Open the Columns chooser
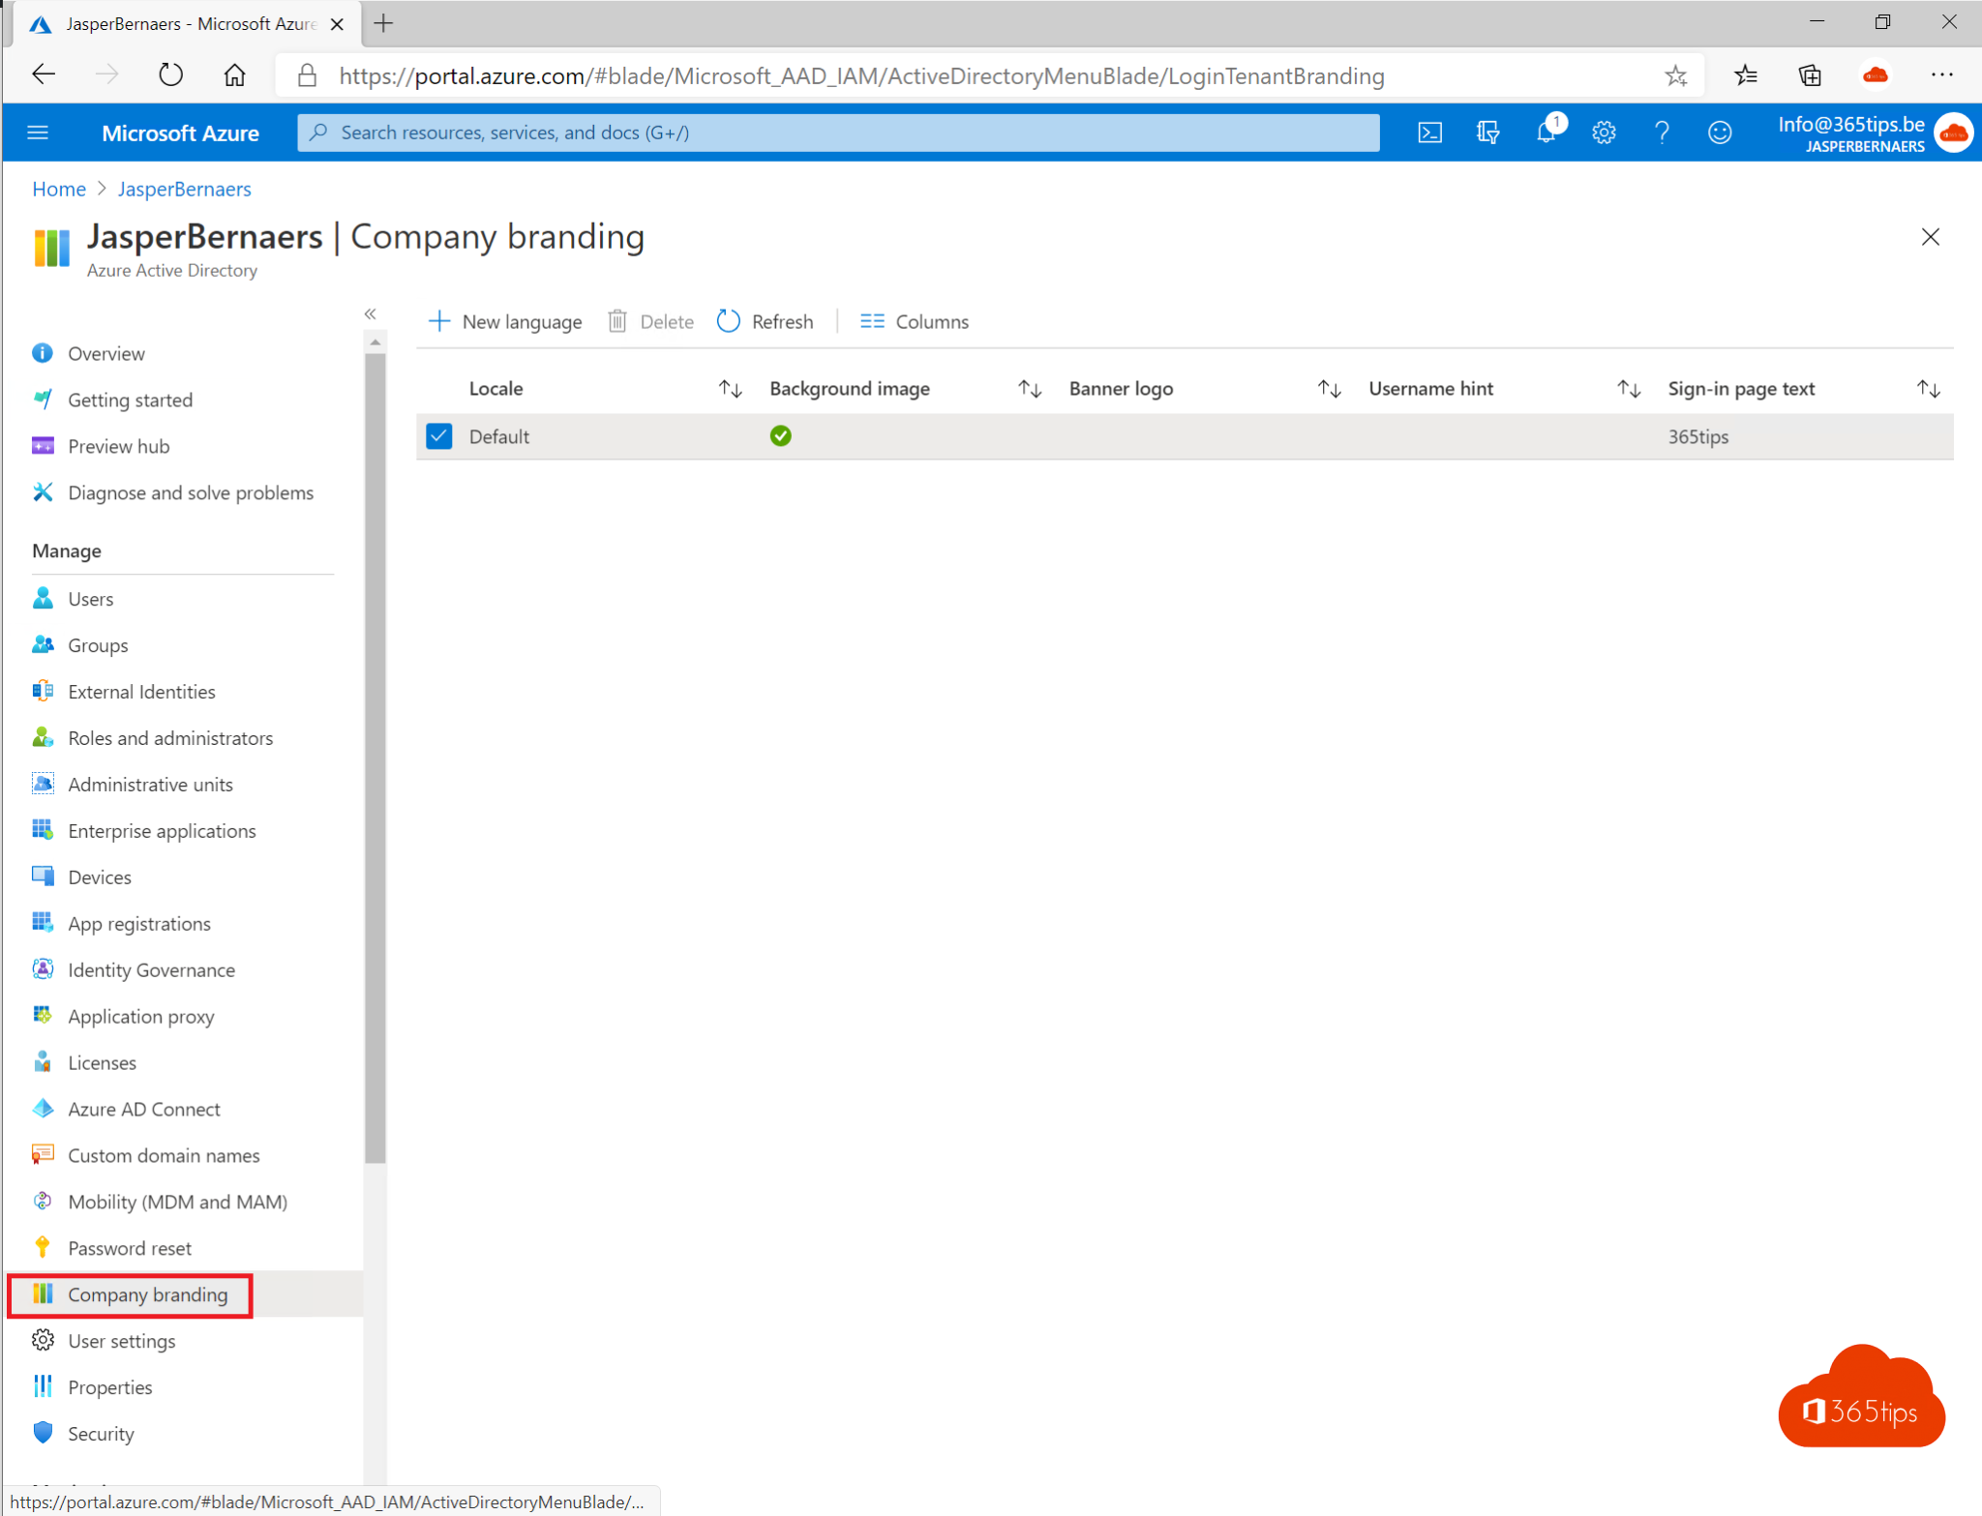This screenshot has width=1982, height=1516. coord(914,321)
